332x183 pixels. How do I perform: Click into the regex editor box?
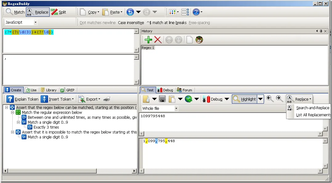coord(69,41)
